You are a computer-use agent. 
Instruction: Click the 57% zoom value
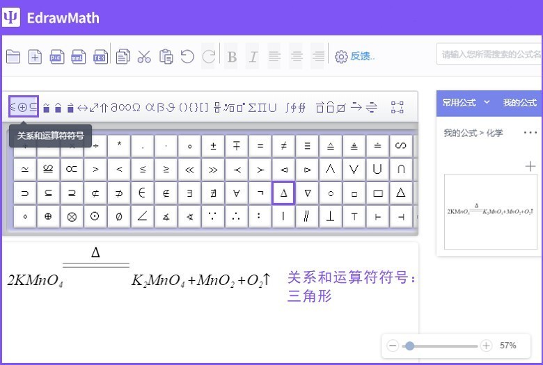point(507,346)
